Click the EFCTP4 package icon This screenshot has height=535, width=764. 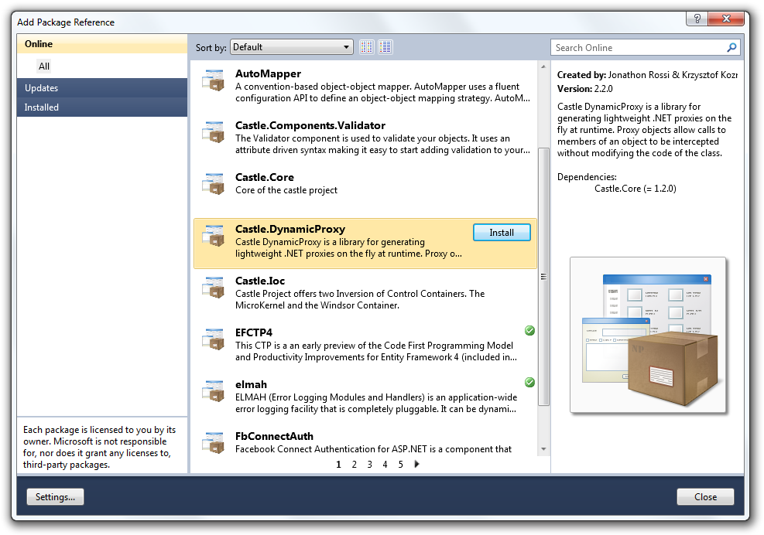[x=213, y=339]
